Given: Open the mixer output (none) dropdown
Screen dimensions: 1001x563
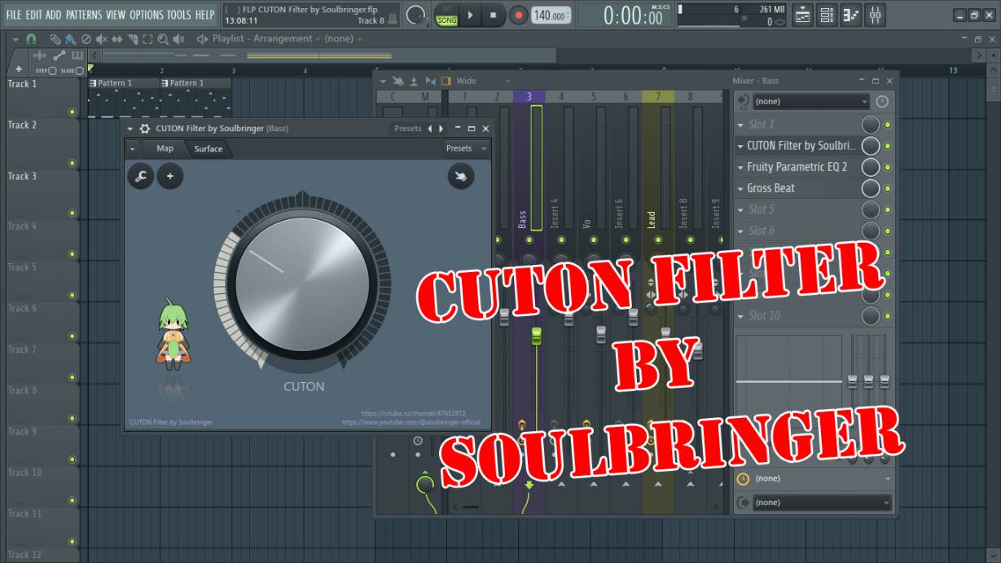Looking at the screenshot, I should (x=822, y=503).
